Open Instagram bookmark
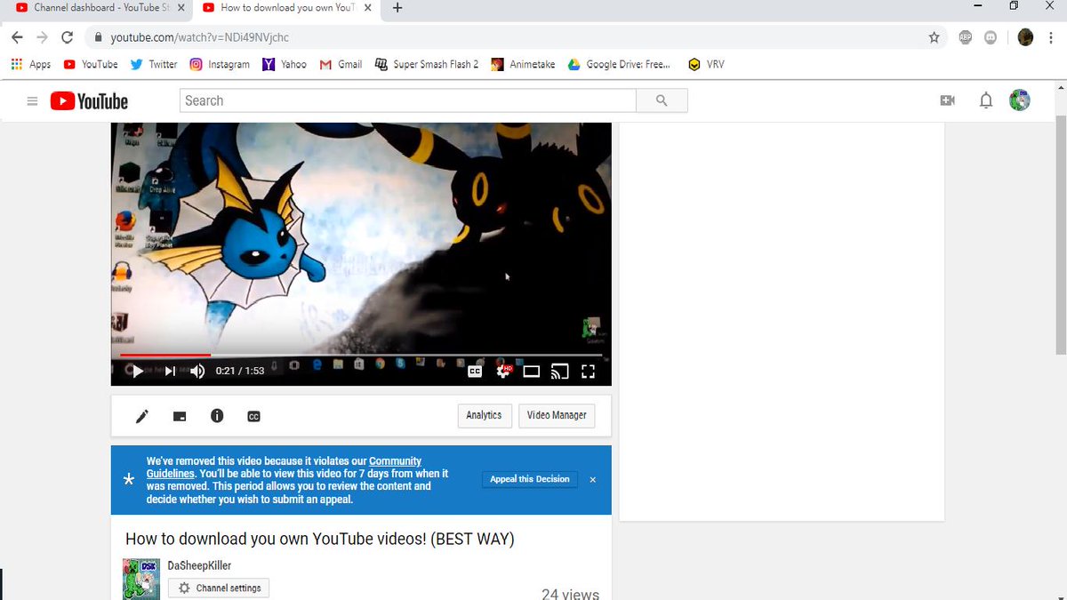 point(220,64)
